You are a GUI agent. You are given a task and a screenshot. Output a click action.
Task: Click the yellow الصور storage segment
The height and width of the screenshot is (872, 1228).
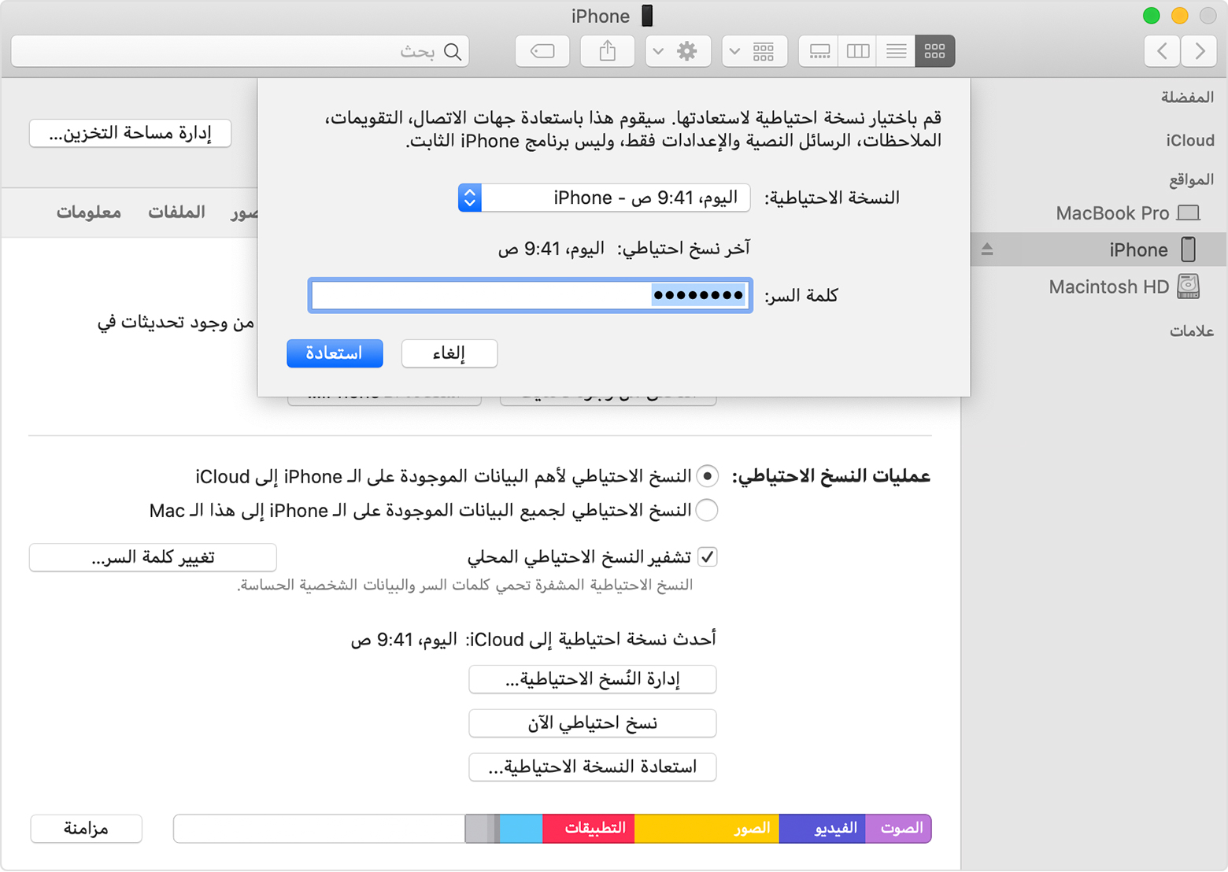point(707,829)
